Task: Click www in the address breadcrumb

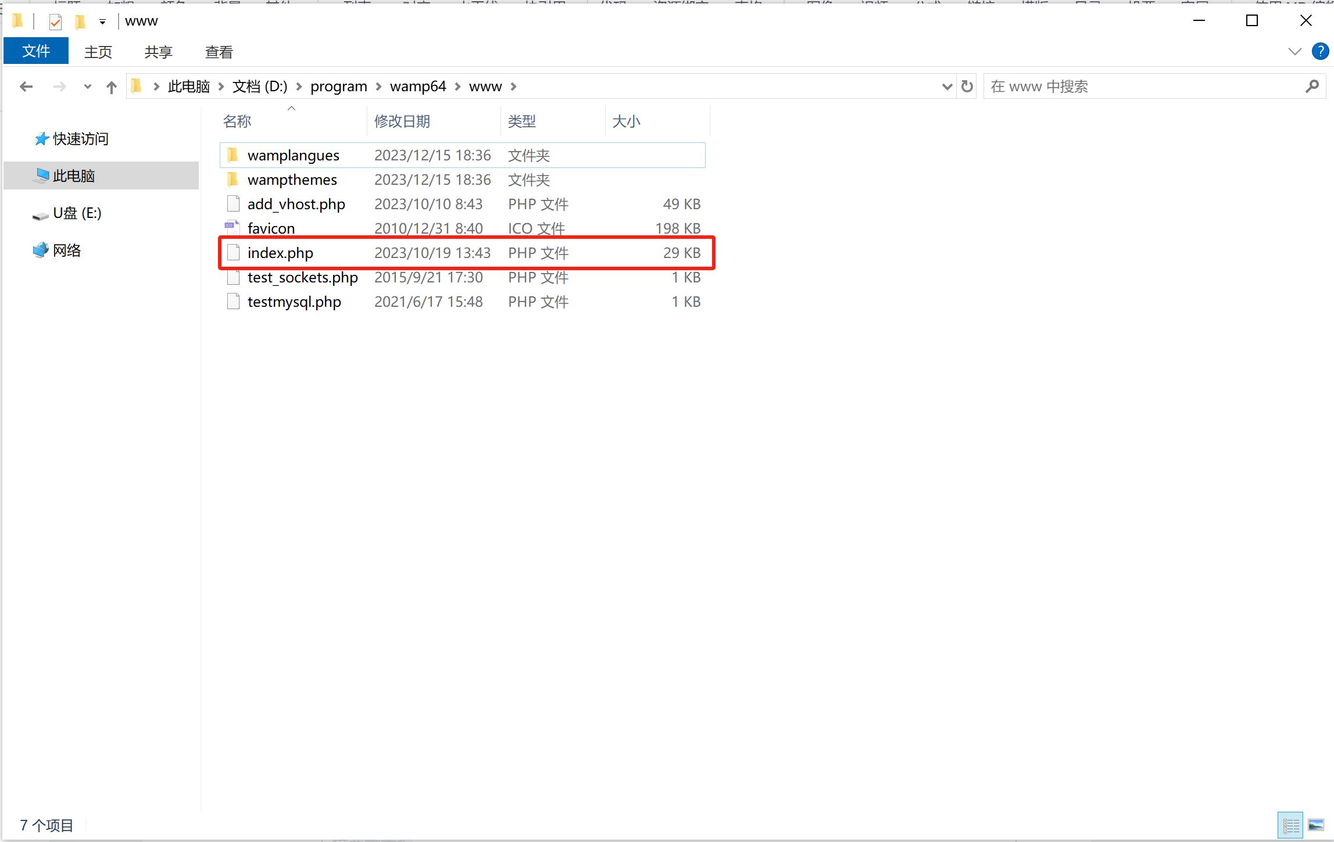Action: pos(485,87)
